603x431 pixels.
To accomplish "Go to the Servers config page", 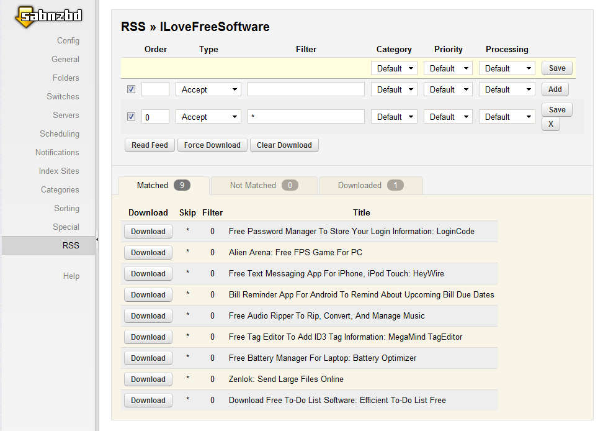I will tap(66, 115).
